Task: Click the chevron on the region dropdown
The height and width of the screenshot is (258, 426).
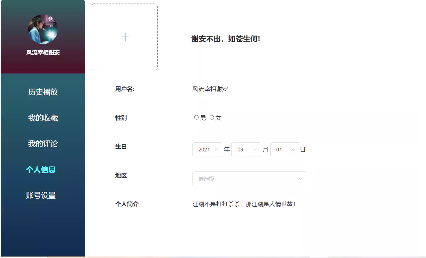Action: (301, 179)
